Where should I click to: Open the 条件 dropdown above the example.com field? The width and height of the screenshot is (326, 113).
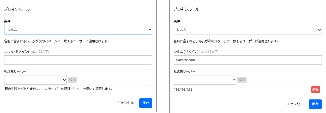click(248, 30)
